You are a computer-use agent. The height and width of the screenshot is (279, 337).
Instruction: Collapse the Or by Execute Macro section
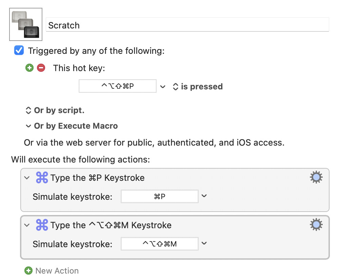pyautogui.click(x=28, y=126)
